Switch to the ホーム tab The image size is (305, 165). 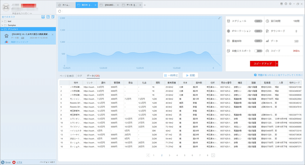click(66, 5)
